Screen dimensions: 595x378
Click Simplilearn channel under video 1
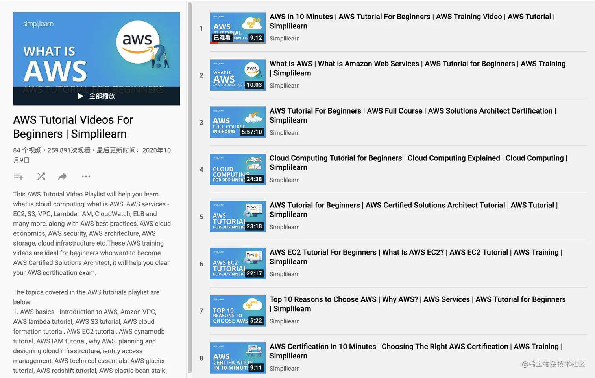[x=285, y=39]
